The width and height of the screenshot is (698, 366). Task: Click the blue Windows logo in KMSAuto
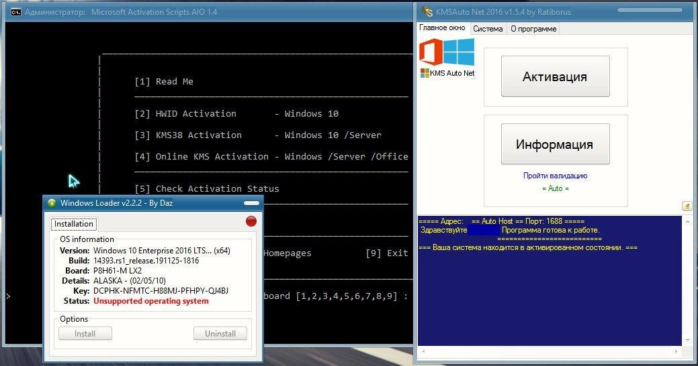460,52
